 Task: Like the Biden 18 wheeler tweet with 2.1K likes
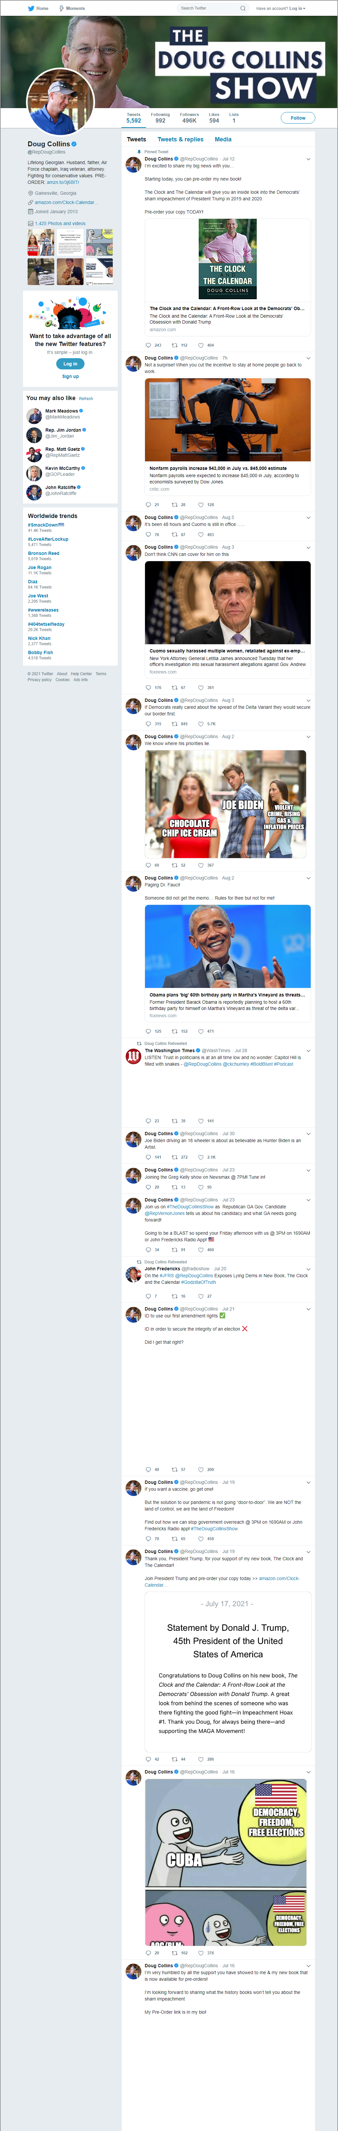[x=201, y=1157]
